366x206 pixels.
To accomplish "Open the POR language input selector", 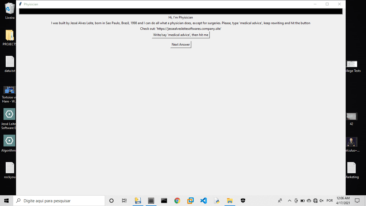I will point(330,201).
